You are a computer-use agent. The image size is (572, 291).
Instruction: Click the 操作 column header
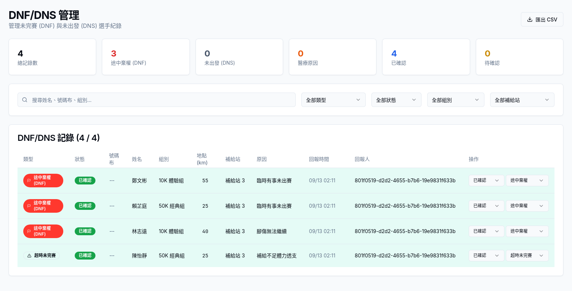[x=474, y=159]
